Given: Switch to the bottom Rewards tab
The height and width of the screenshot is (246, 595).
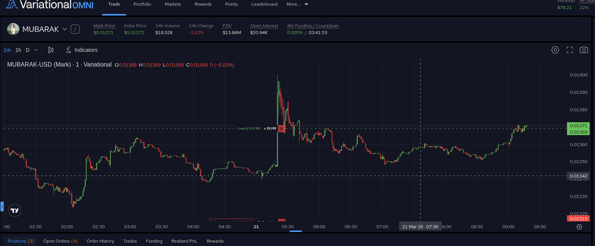Looking at the screenshot, I should coord(215,241).
